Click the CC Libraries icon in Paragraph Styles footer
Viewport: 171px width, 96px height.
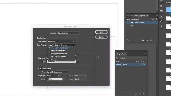click(x=128, y=41)
